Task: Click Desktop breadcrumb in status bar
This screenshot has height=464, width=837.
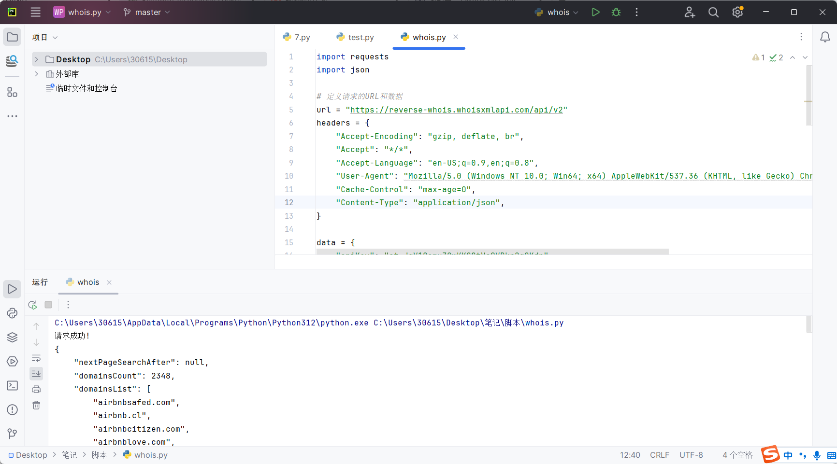Action: 28,455
